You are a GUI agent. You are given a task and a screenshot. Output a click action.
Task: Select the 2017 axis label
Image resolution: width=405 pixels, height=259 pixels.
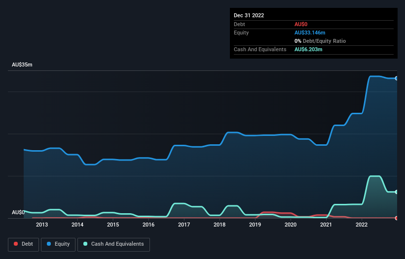184,225
